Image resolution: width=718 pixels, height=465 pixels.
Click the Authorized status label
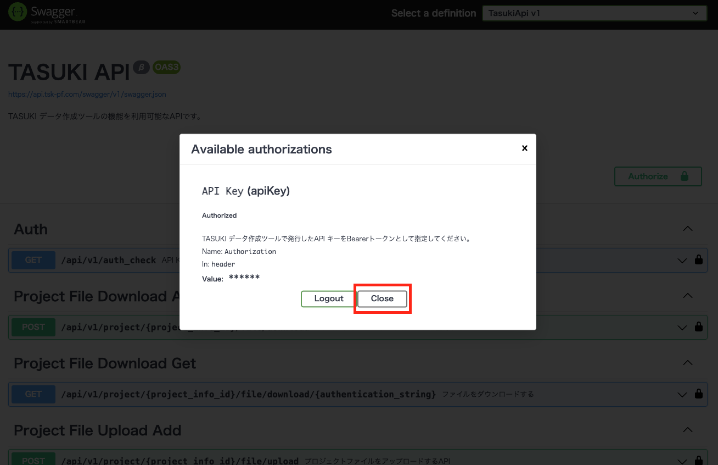click(x=220, y=215)
